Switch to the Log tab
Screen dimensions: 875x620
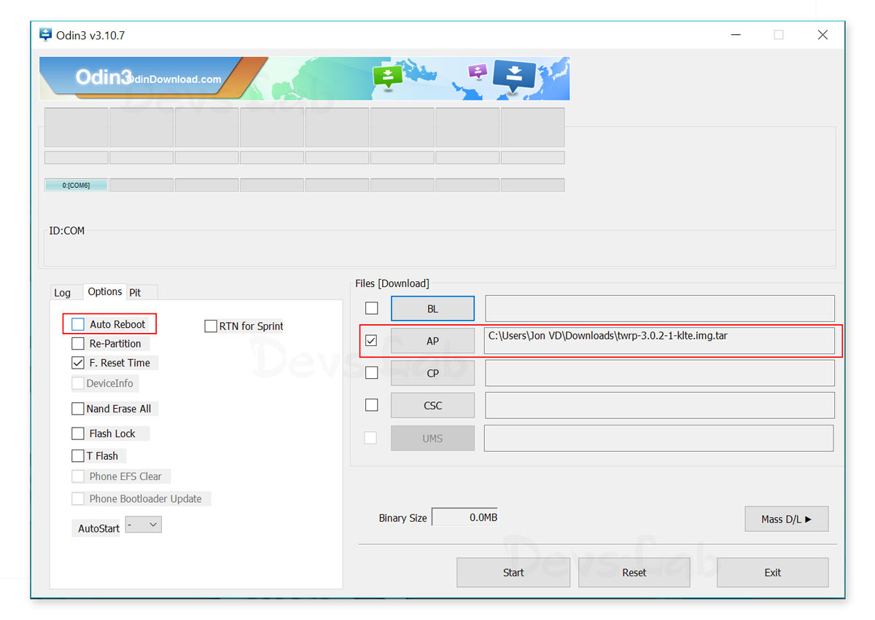point(63,292)
